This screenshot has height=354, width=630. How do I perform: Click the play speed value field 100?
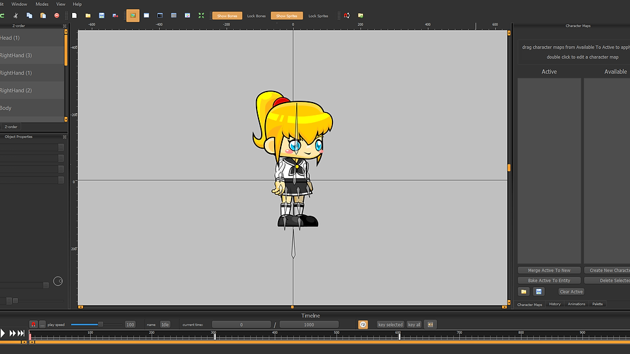click(x=130, y=325)
